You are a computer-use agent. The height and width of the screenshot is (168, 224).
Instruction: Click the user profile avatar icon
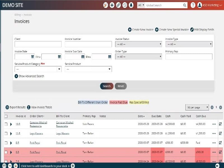tap(200, 5)
